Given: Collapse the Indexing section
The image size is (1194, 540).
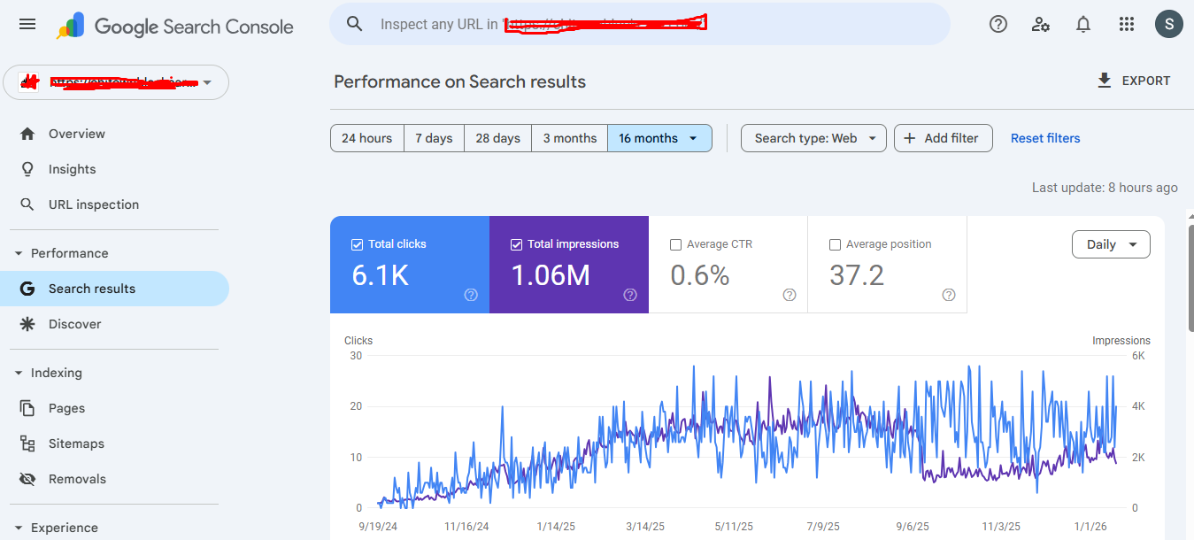Looking at the screenshot, I should click(19, 373).
